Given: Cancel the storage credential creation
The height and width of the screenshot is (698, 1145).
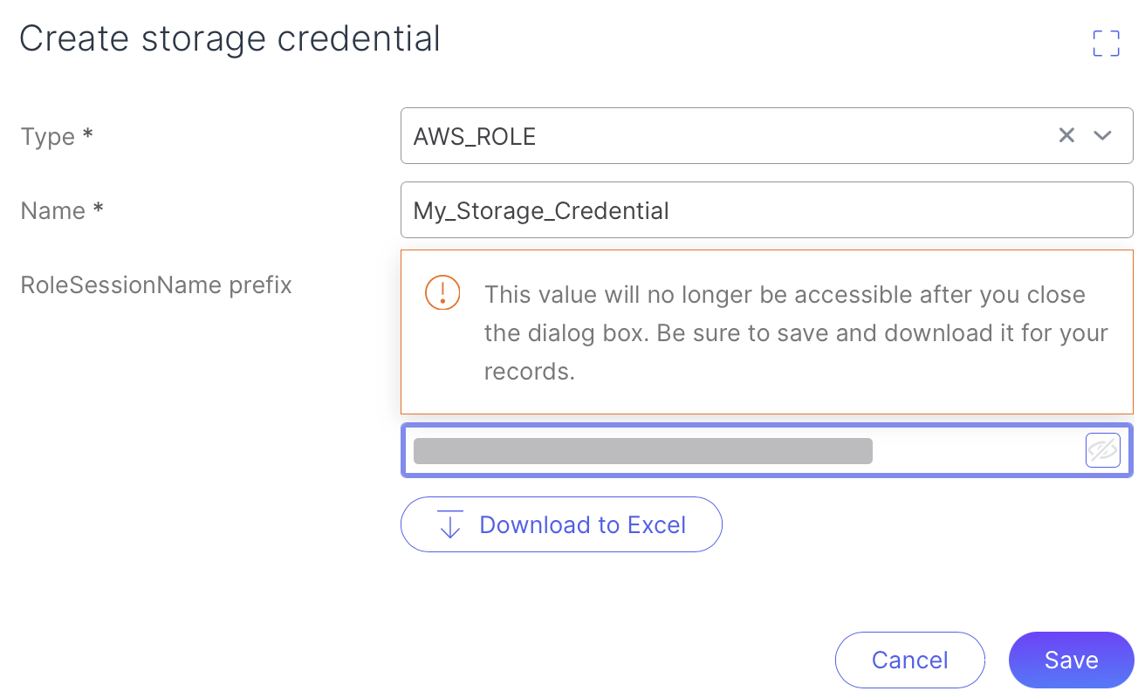Looking at the screenshot, I should [909, 660].
